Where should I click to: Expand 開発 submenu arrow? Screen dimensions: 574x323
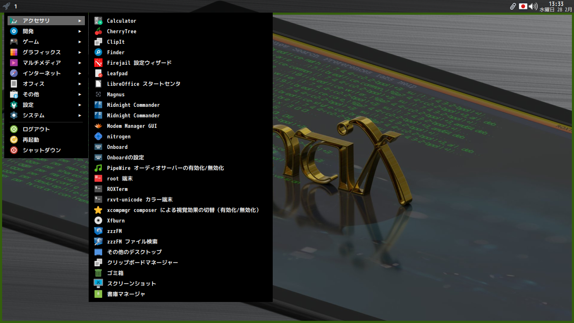coord(80,31)
